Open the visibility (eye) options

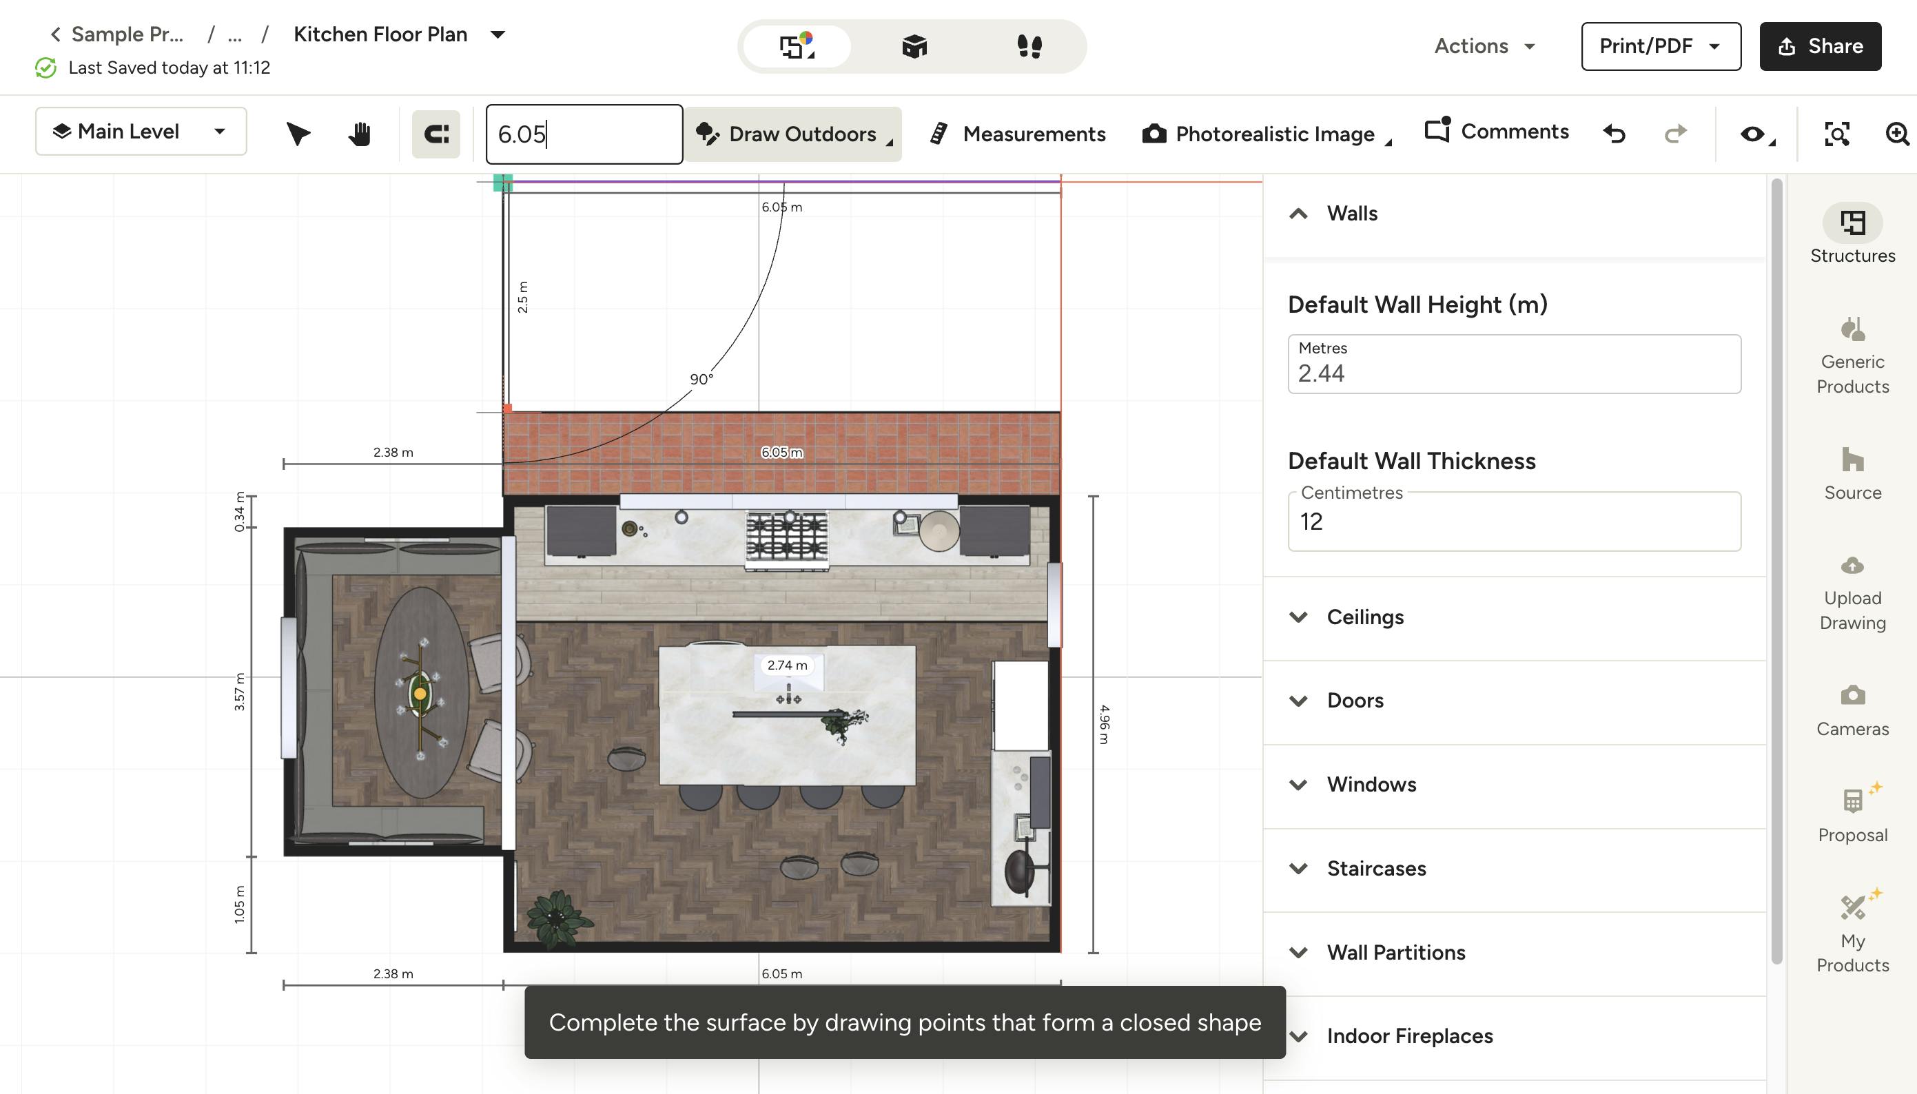click(1754, 134)
